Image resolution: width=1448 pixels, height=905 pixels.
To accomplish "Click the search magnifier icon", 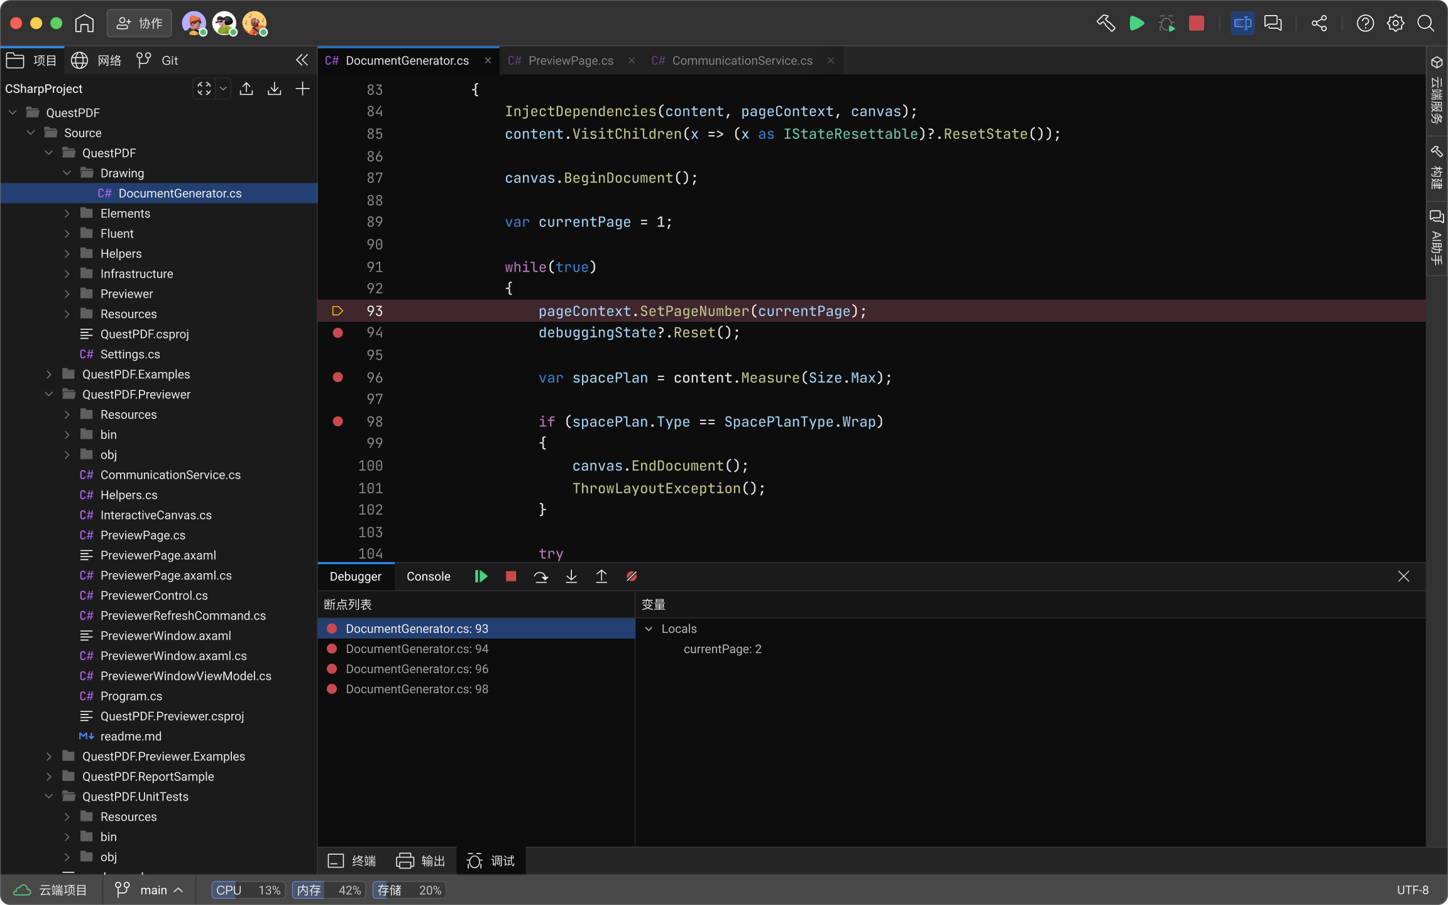I will tap(1425, 23).
